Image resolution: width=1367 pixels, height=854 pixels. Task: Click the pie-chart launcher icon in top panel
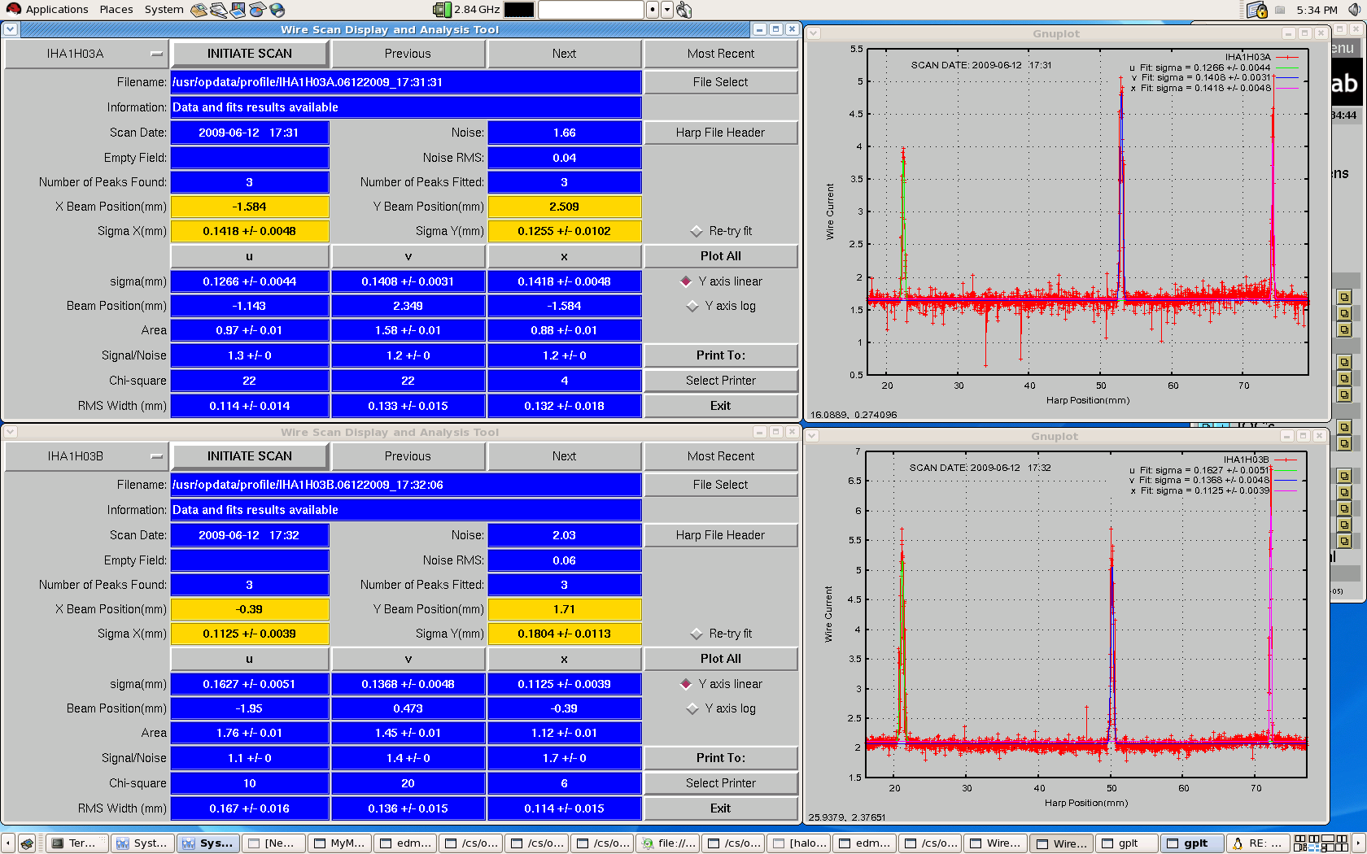257,10
